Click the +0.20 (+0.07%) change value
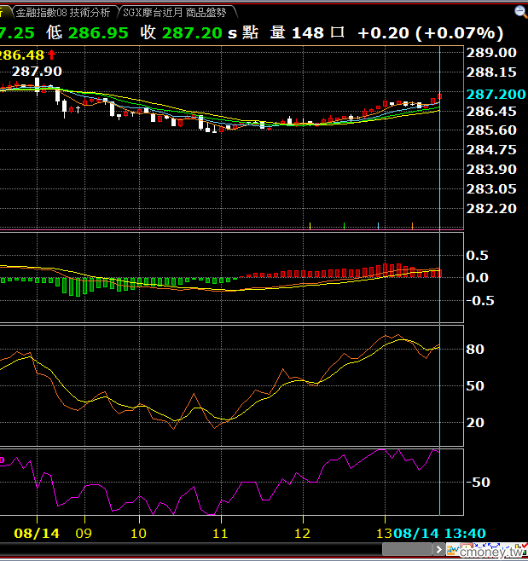The height and width of the screenshot is (561, 528). (x=431, y=33)
